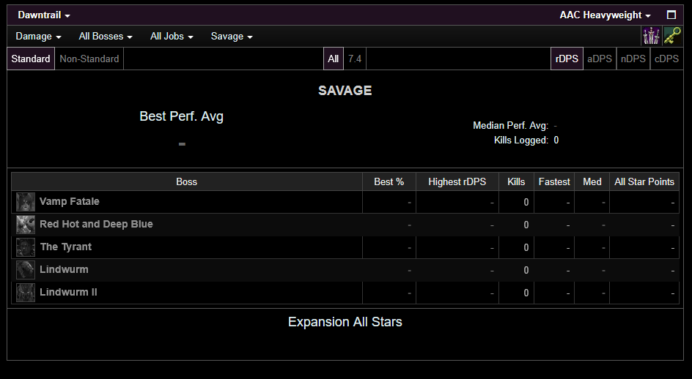
Task: Open The Tyrant boss link
Action: (66, 247)
